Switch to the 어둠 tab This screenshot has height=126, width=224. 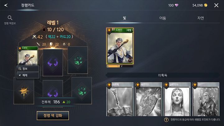pyautogui.click(x=163, y=18)
